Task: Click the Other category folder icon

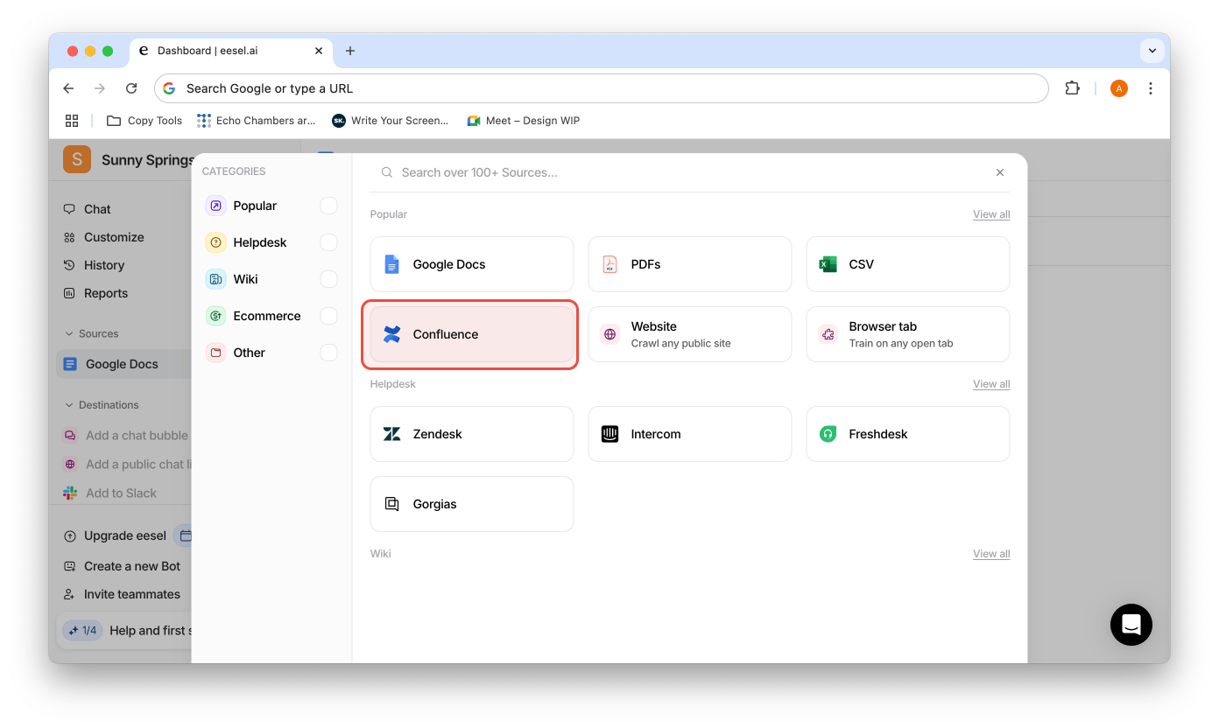Action: 215,353
